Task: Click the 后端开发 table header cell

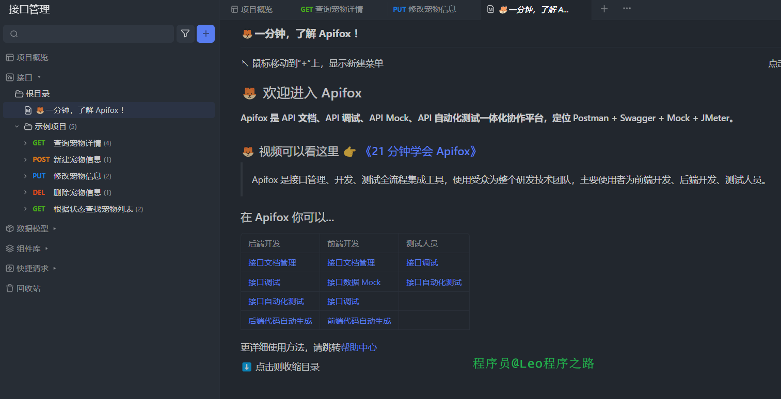Action: [x=280, y=243]
